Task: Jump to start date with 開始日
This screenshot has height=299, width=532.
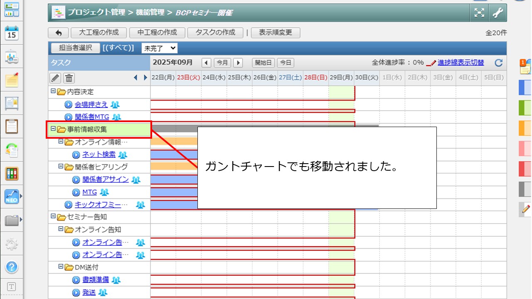Action: [264, 63]
